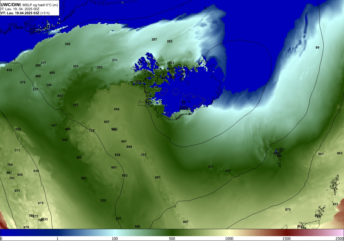
Task: Click the 100 tick label on the color scale
Action: pyautogui.click(x=115, y=239)
